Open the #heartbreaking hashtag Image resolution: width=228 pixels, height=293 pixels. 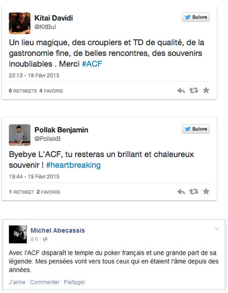coord(73,165)
